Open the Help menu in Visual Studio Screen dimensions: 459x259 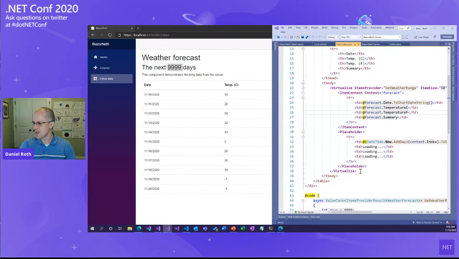[283, 32]
